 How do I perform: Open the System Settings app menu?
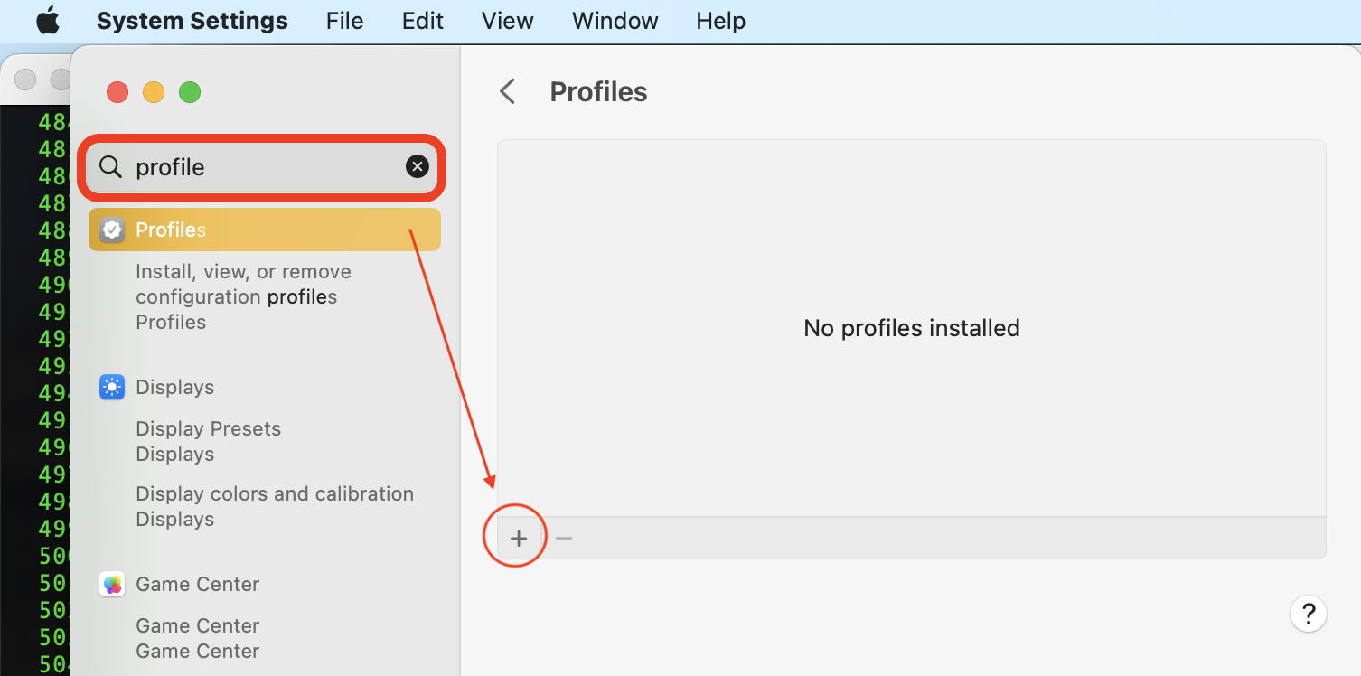coord(192,21)
